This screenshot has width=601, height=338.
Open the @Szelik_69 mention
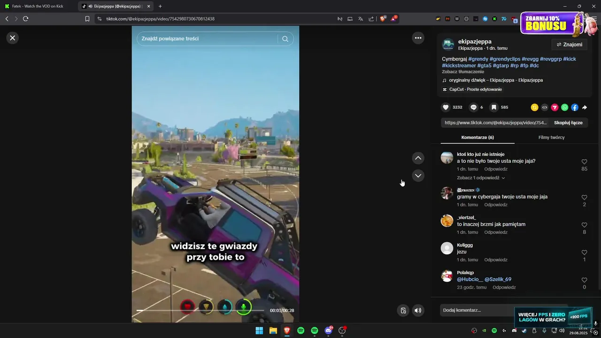(x=498, y=279)
